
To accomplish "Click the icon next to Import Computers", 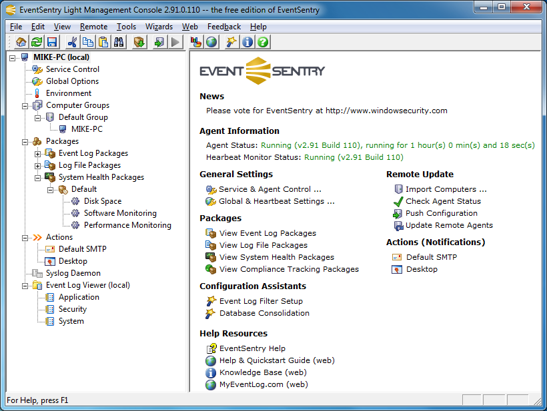I will [x=398, y=189].
